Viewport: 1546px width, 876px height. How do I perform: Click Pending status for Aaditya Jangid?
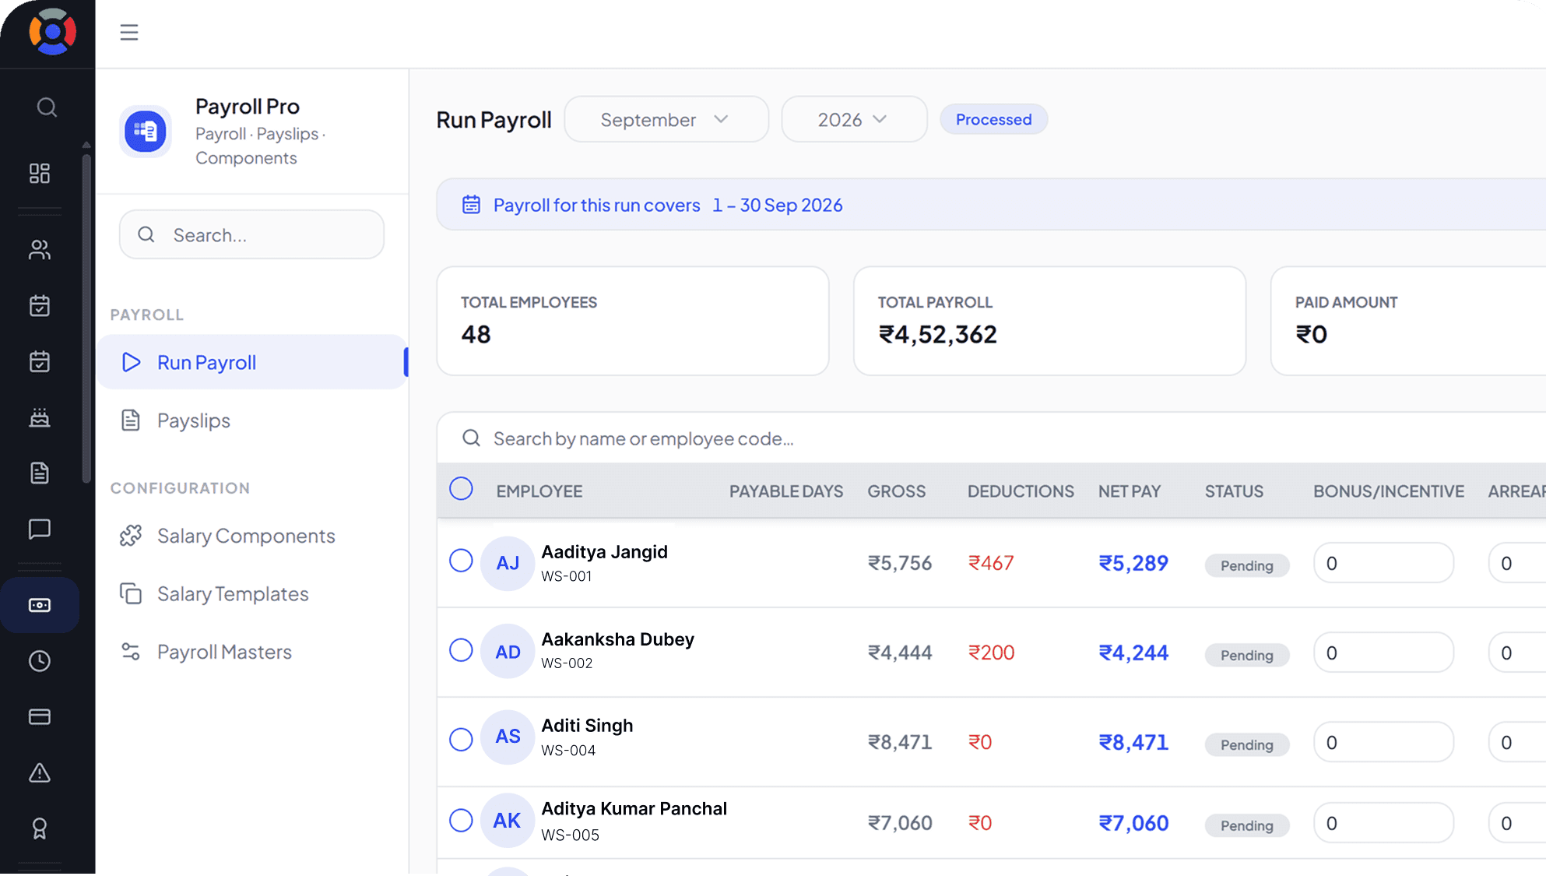[x=1246, y=565]
